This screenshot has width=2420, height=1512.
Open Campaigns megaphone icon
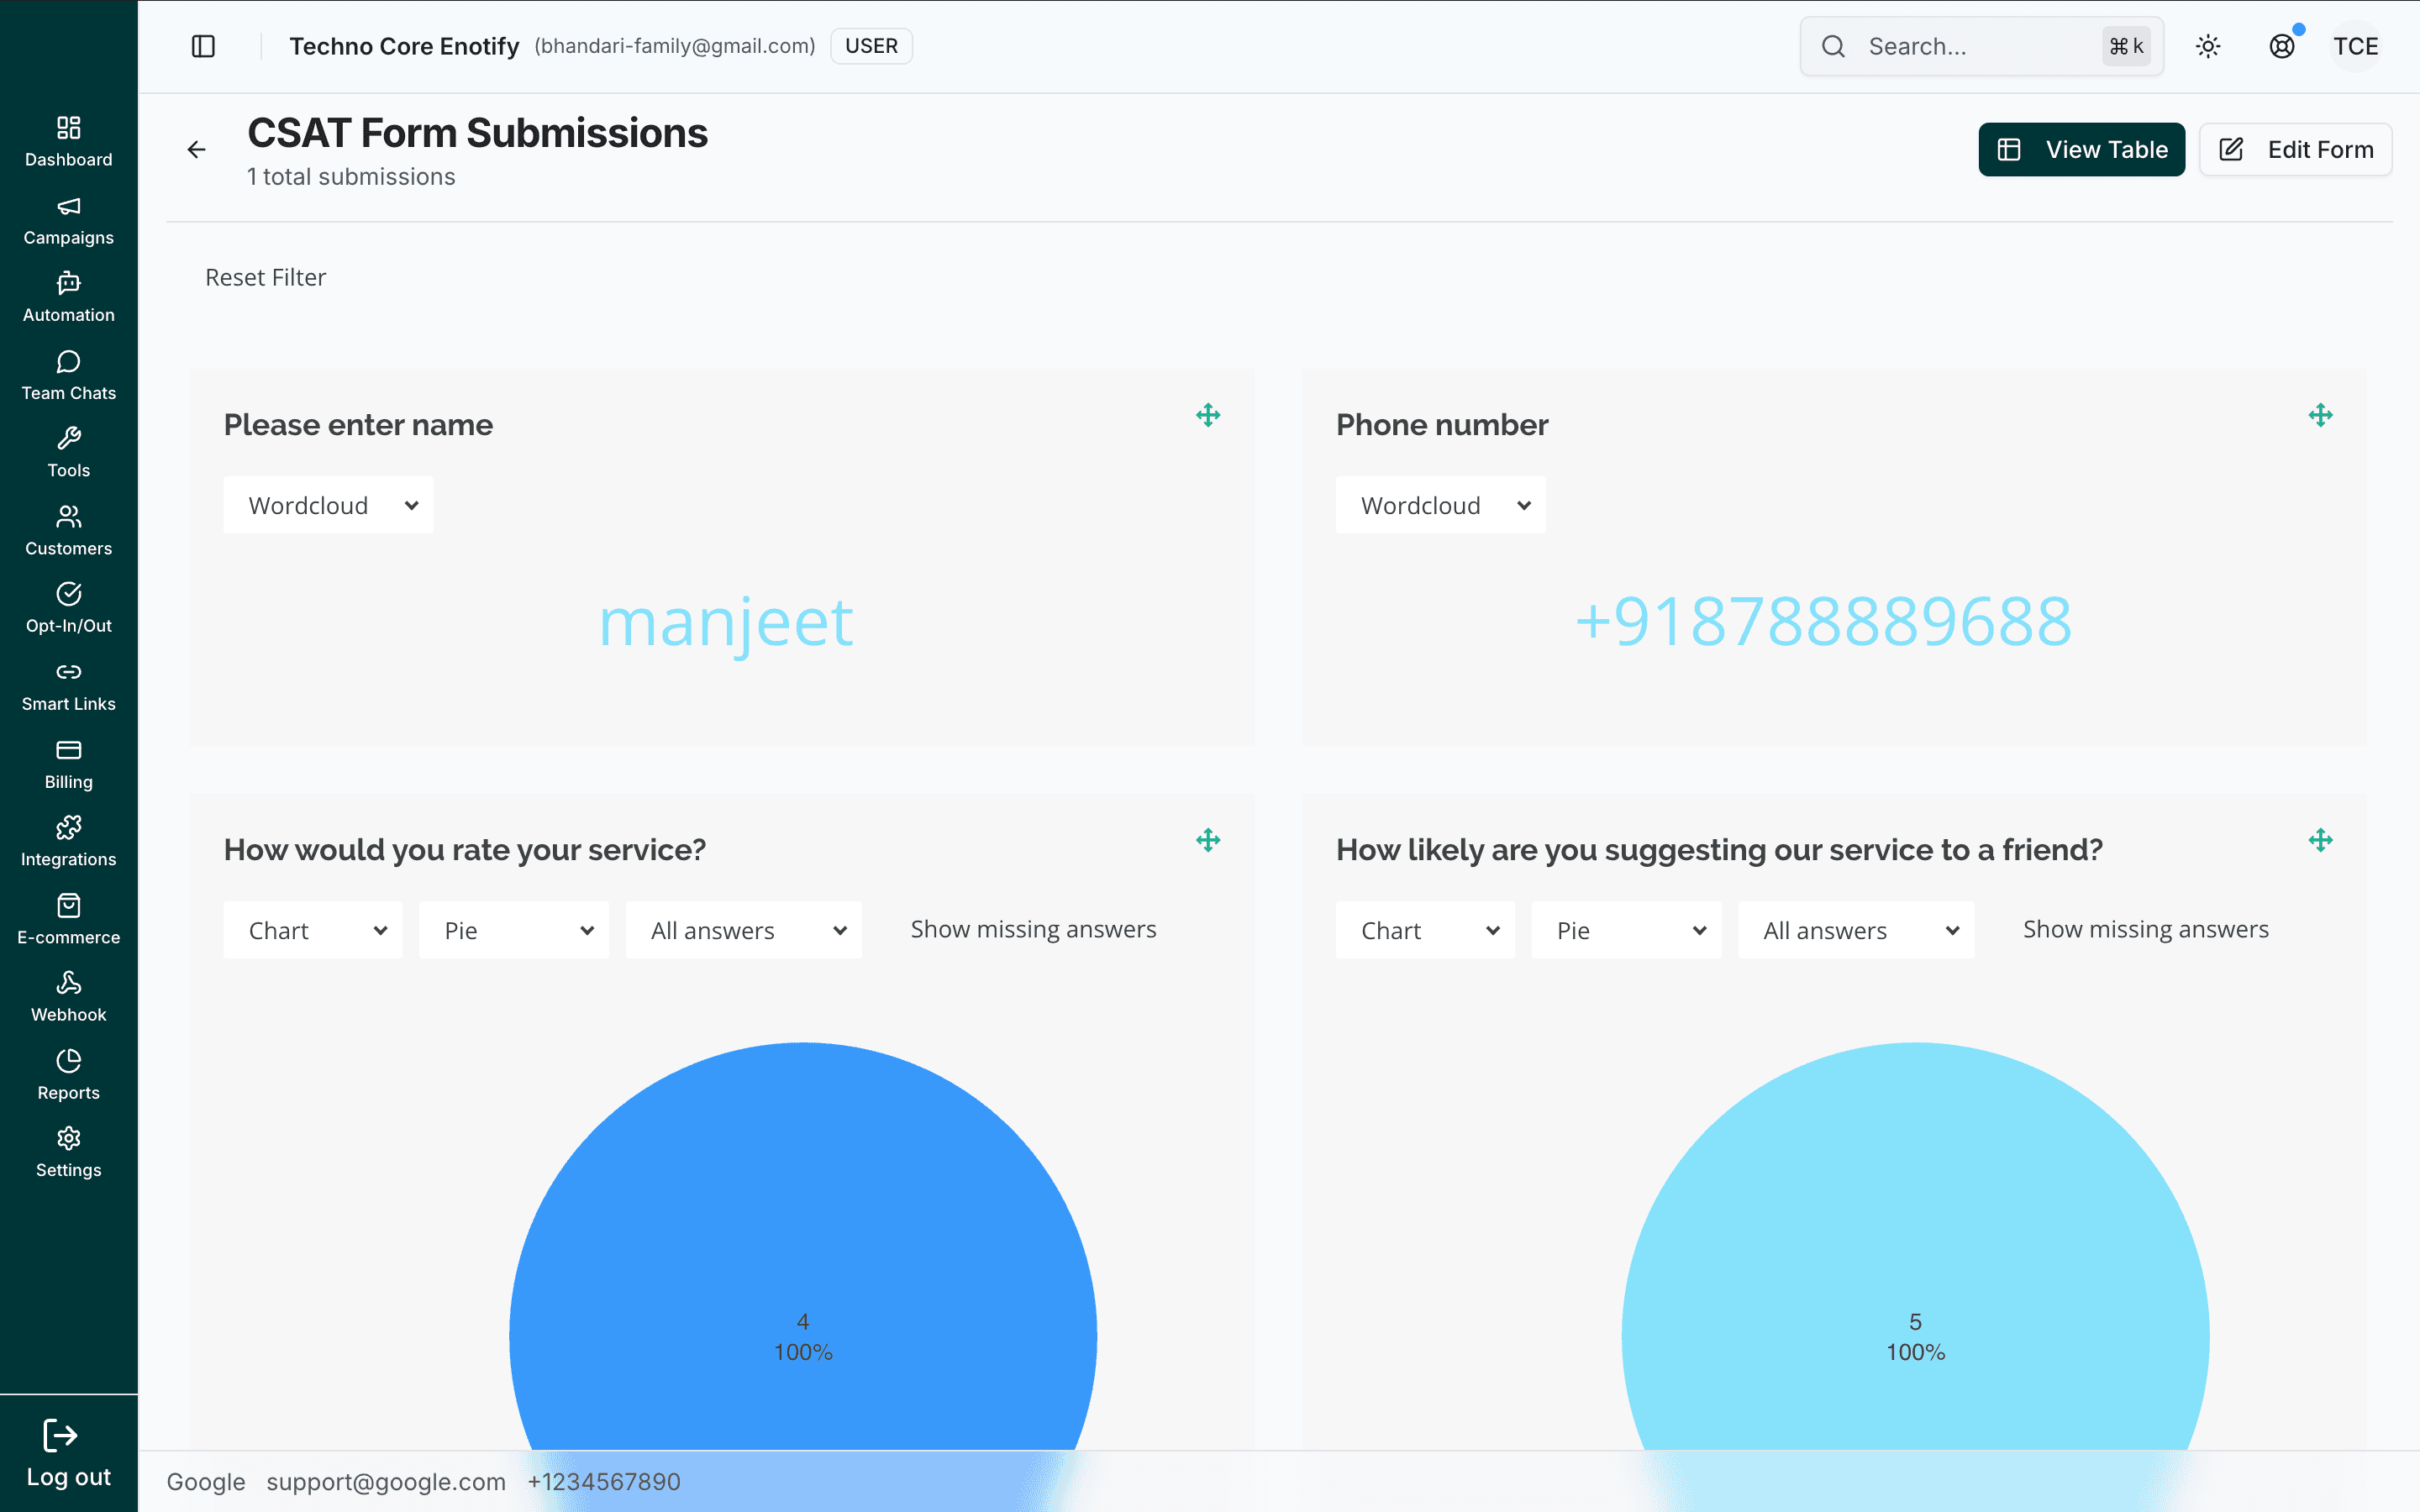pyautogui.click(x=68, y=205)
